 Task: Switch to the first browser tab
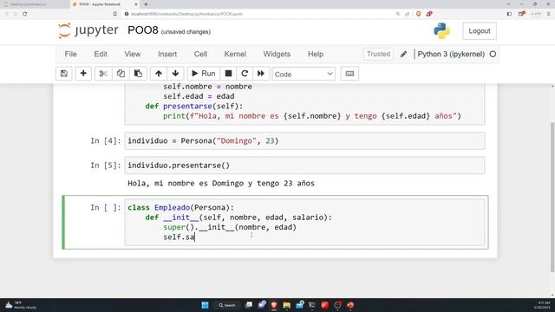click(34, 4)
